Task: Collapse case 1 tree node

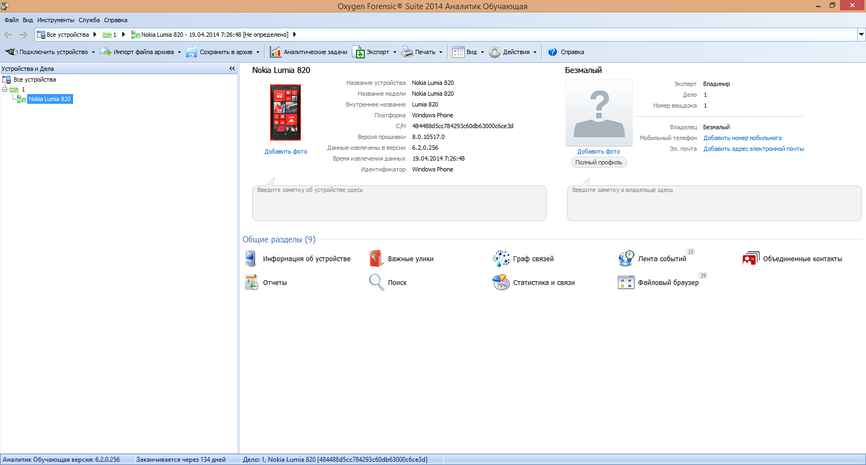Action: (5, 89)
